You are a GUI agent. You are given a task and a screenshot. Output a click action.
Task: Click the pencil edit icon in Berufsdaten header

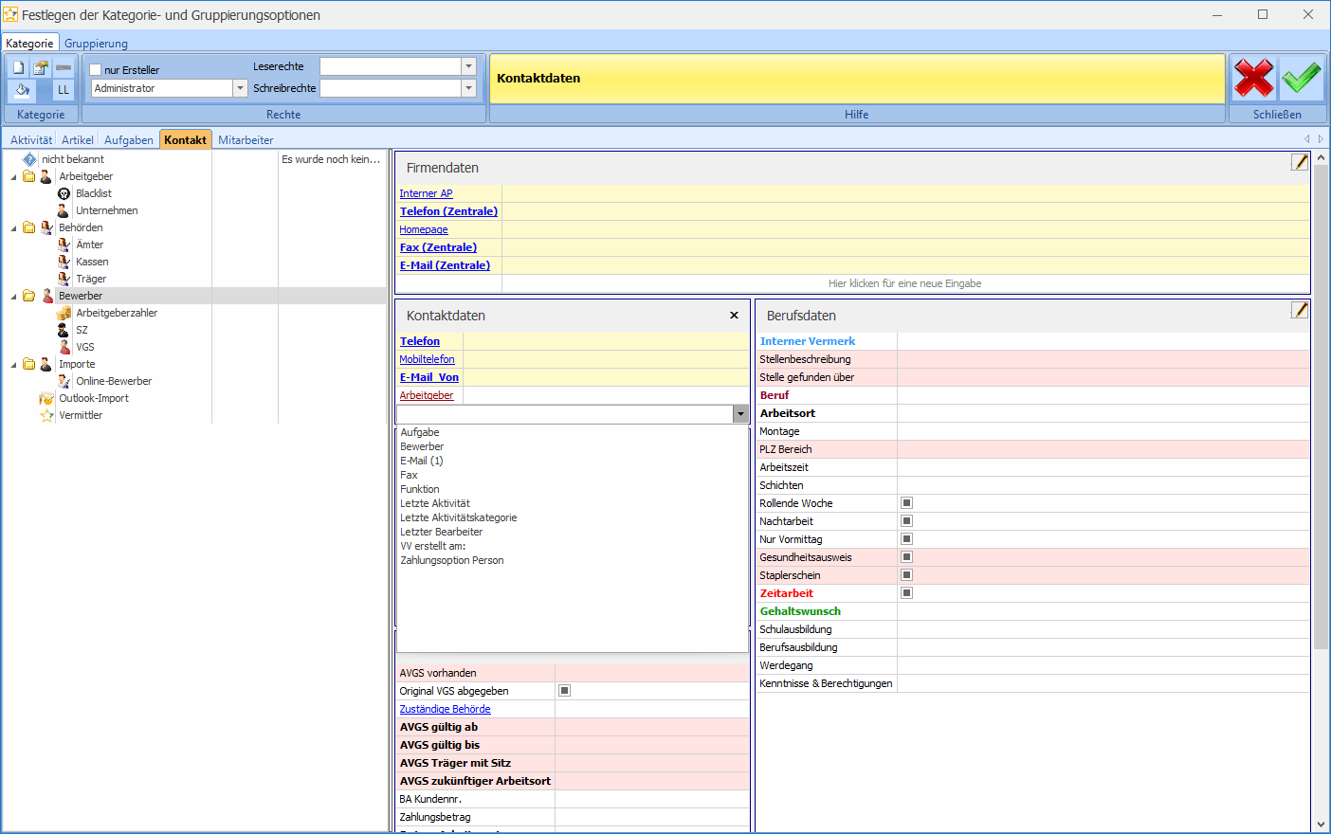pos(1300,310)
